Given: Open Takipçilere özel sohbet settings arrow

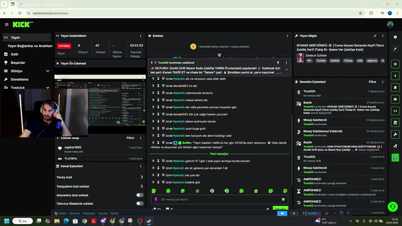Looking at the screenshot, I should tap(142, 186).
